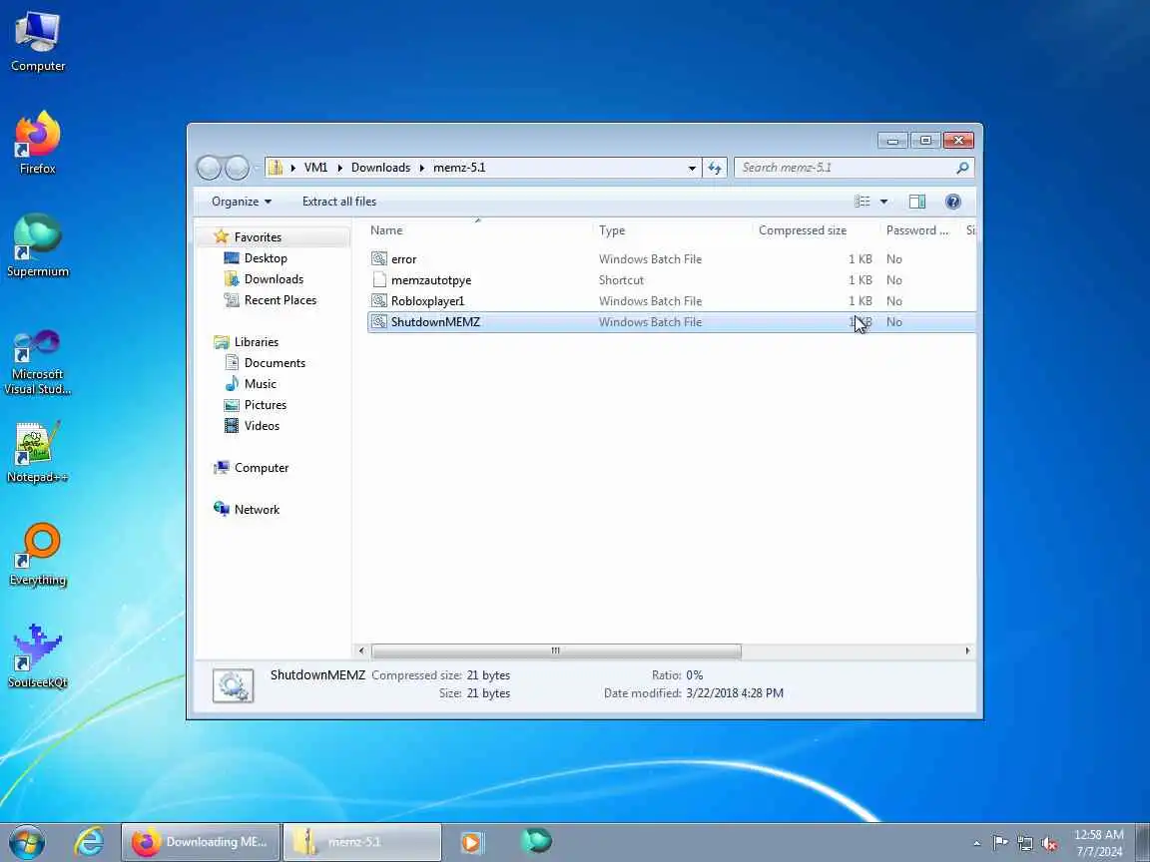Screen dimensions: 1150x862
Task: Select the Everything search desktop icon
Action: tap(37, 555)
